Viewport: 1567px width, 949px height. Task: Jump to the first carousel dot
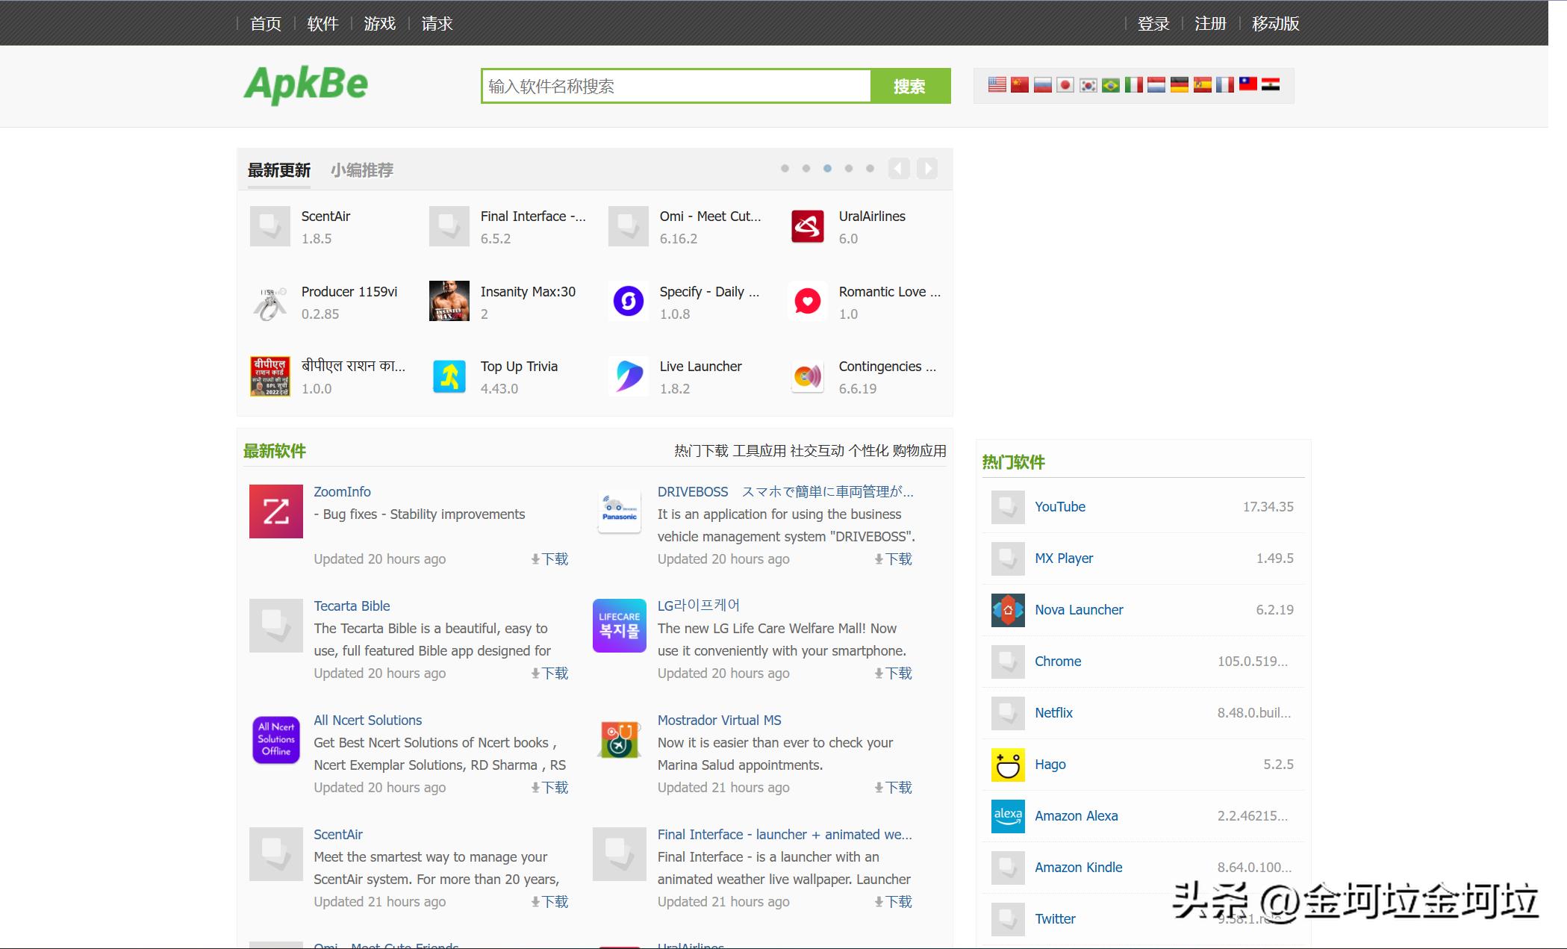(x=785, y=169)
